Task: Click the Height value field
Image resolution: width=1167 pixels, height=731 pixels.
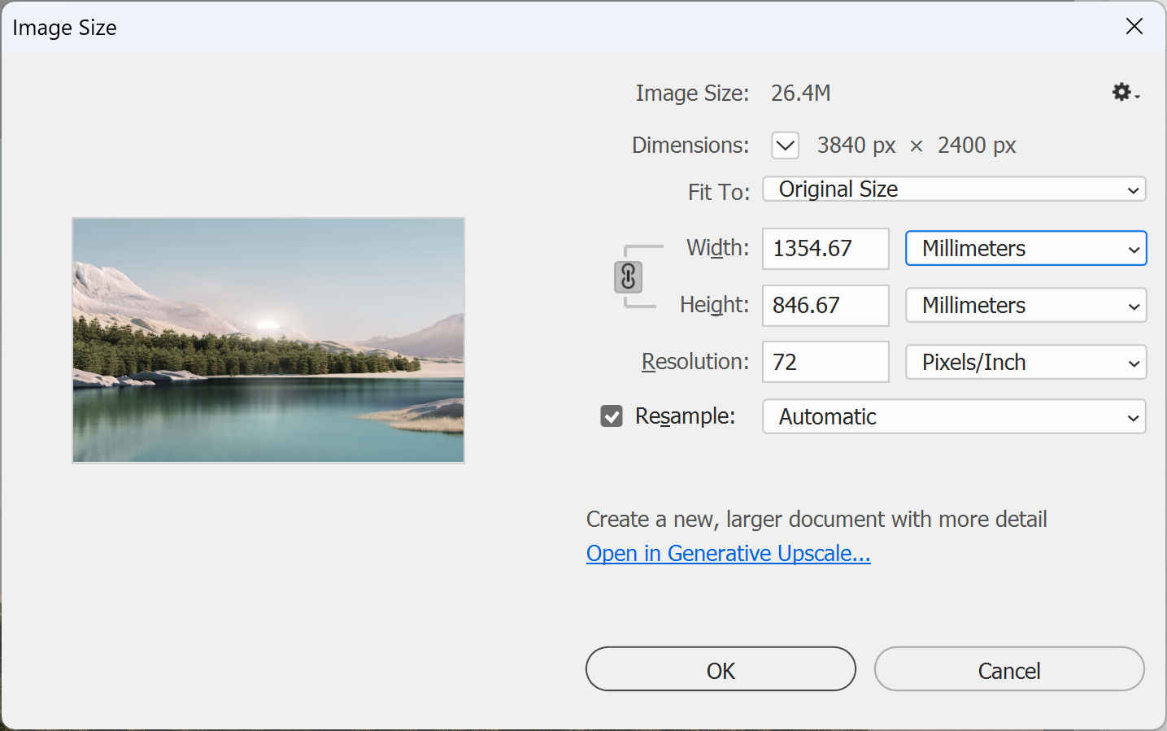Action: (x=825, y=306)
